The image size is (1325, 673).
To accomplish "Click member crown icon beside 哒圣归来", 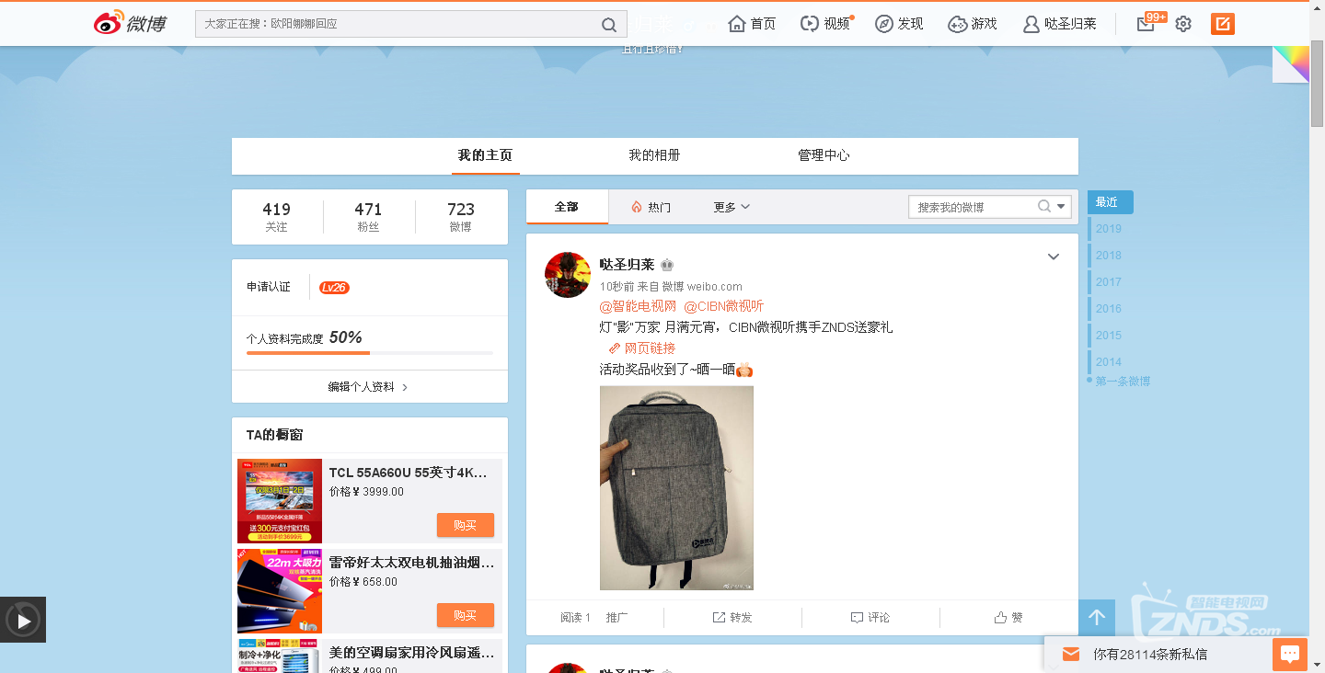I will pos(667,265).
